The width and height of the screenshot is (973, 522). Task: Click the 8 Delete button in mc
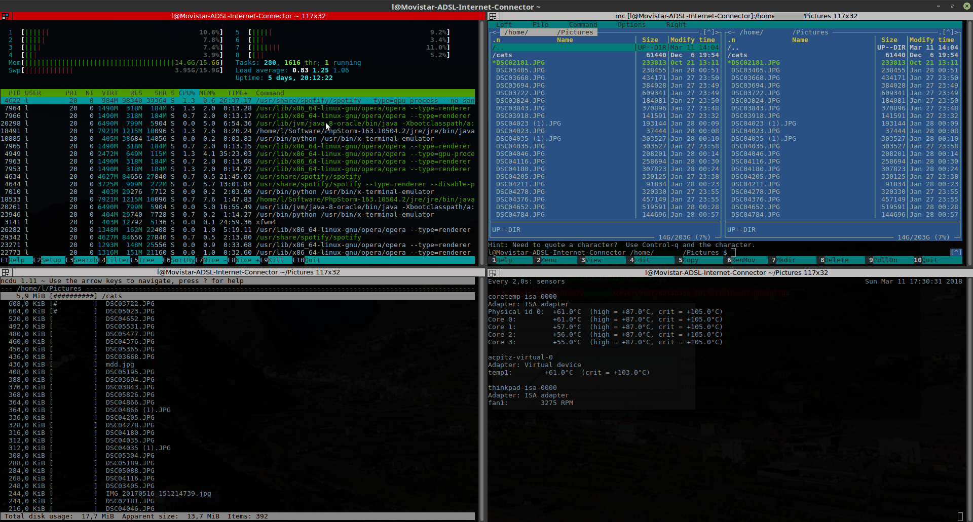(841, 260)
